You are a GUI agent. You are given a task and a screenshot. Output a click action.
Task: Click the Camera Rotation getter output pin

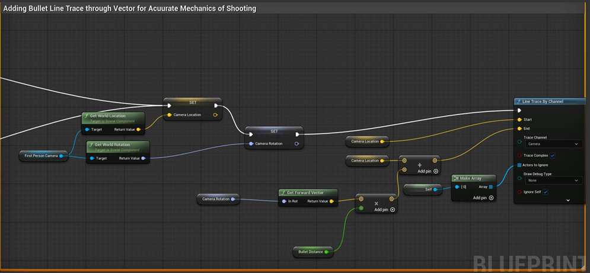coord(233,199)
